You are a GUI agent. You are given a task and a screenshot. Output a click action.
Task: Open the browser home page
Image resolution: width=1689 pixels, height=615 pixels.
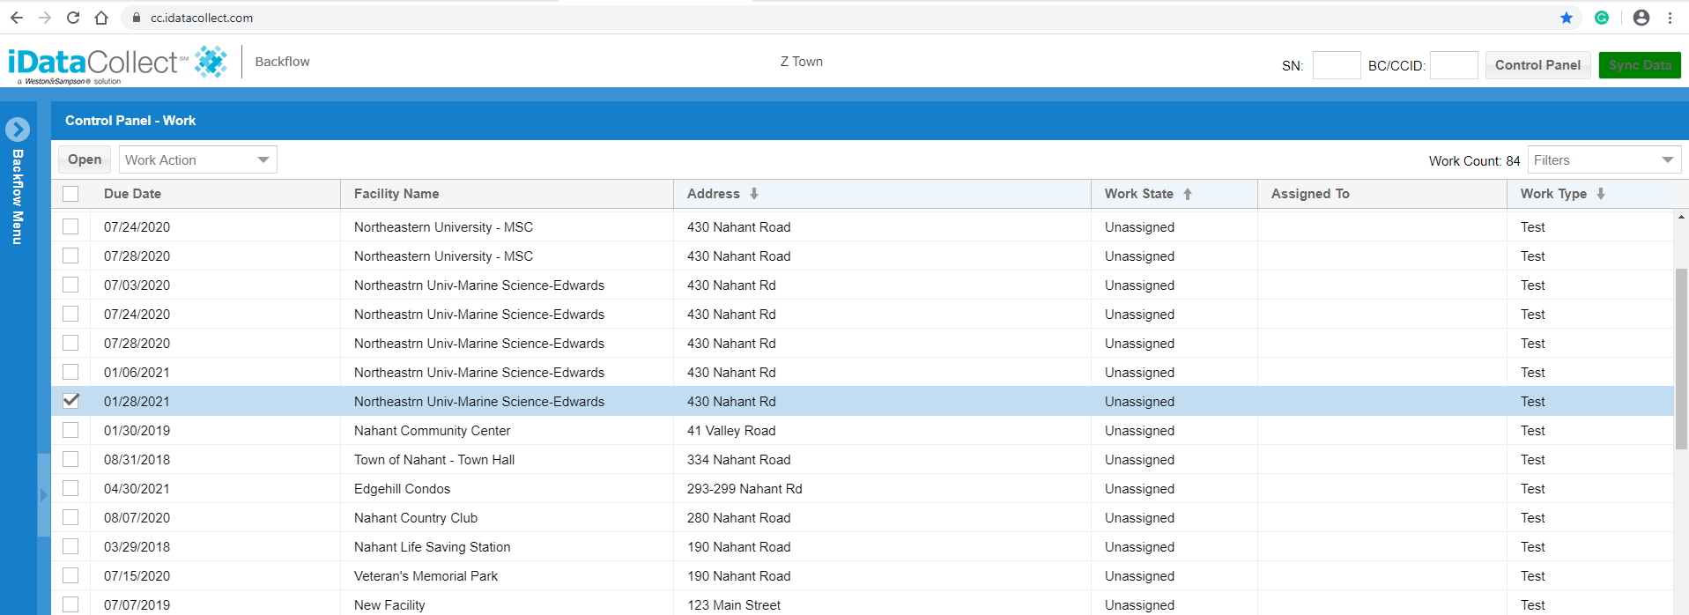click(x=101, y=18)
